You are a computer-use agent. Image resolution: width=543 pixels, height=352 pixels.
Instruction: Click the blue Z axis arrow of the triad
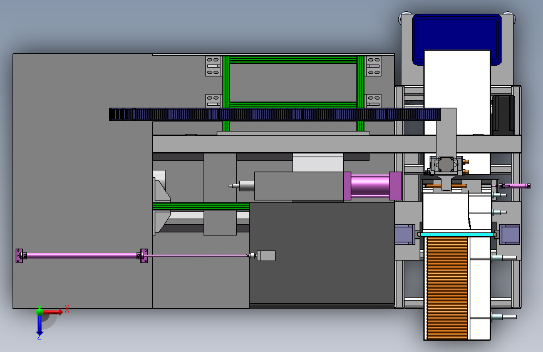[39, 325]
